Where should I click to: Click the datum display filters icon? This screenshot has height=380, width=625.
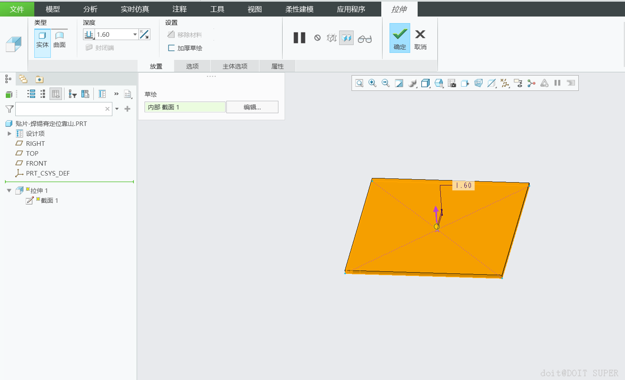tap(505, 83)
